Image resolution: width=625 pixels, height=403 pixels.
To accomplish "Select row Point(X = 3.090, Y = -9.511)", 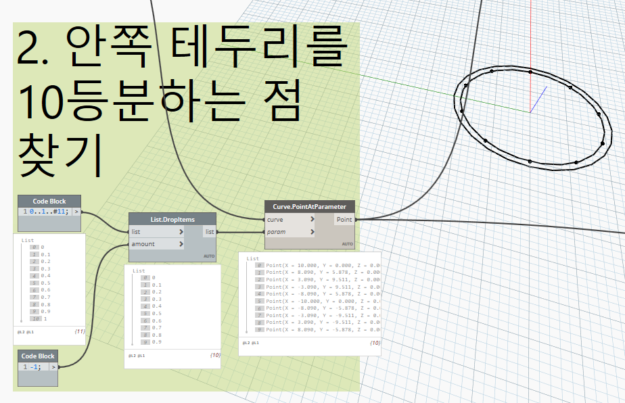I will (x=317, y=322).
